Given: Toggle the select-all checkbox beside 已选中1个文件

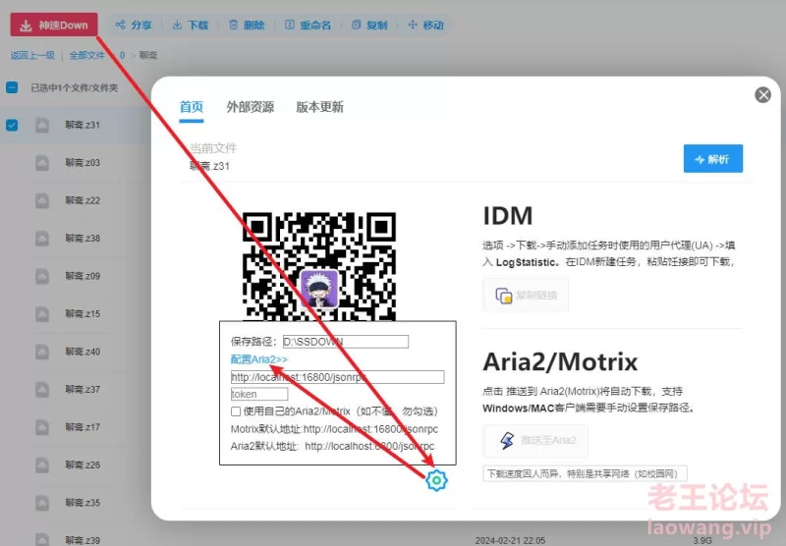Looking at the screenshot, I should click(x=12, y=87).
